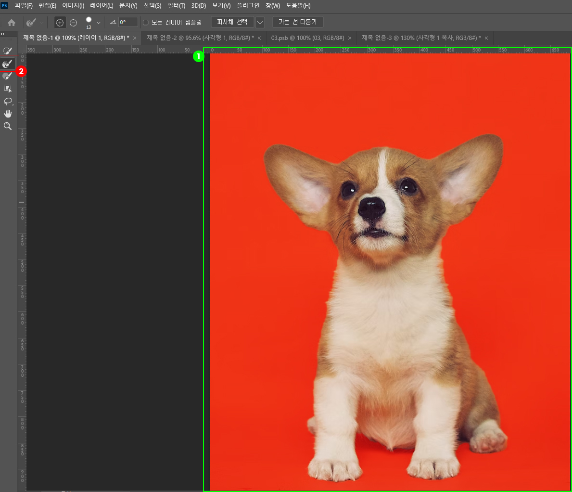This screenshot has height=492, width=572.
Task: Click the Home icon in options bar
Action: point(12,23)
